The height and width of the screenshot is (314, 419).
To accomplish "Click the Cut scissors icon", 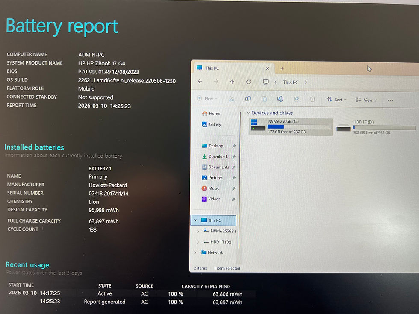I will pos(232,99).
